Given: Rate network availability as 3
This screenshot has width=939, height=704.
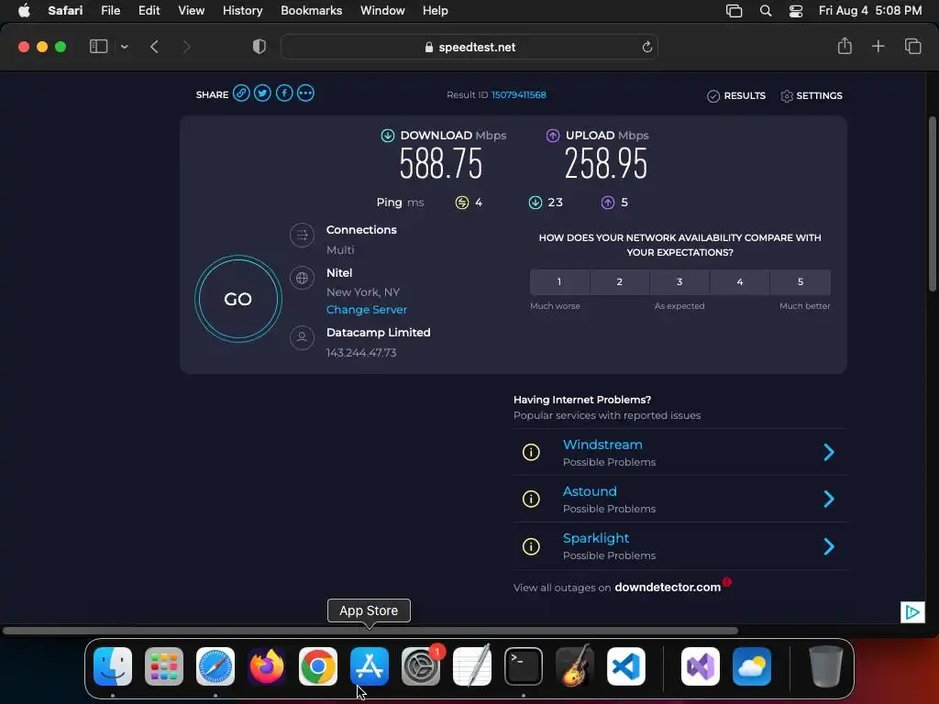Looking at the screenshot, I should 679,282.
